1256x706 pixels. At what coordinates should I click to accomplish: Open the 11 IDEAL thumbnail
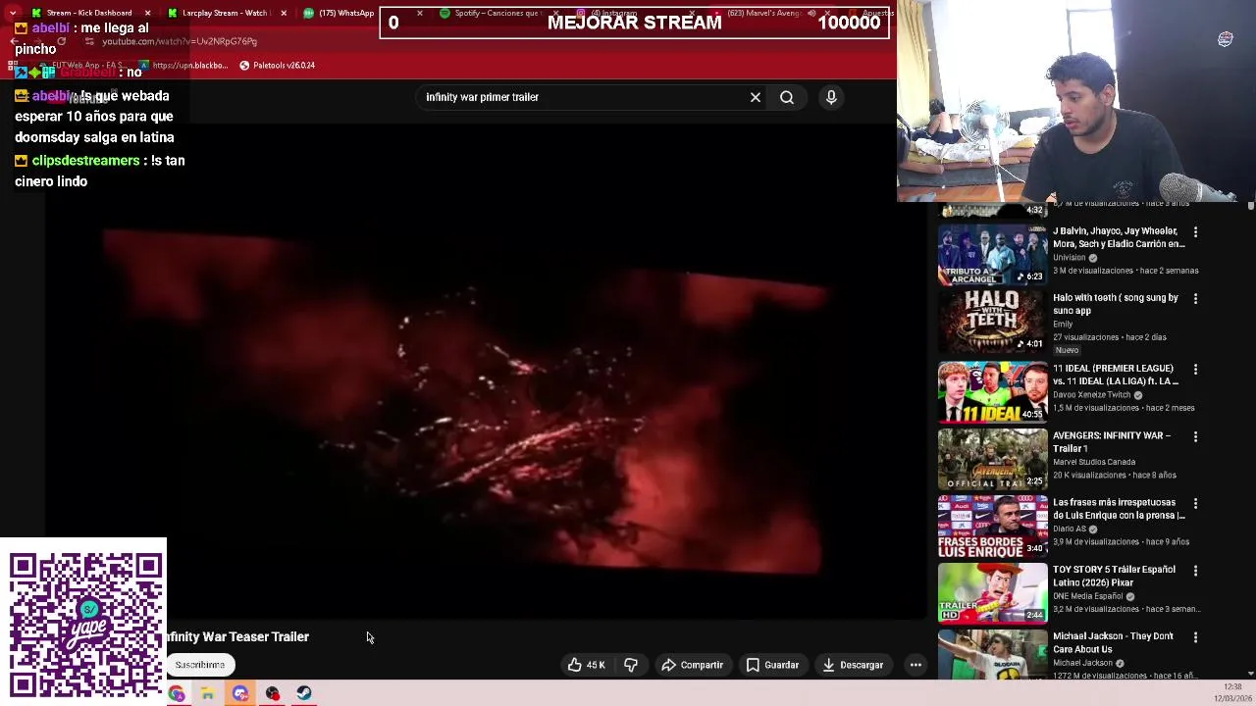[x=992, y=392]
